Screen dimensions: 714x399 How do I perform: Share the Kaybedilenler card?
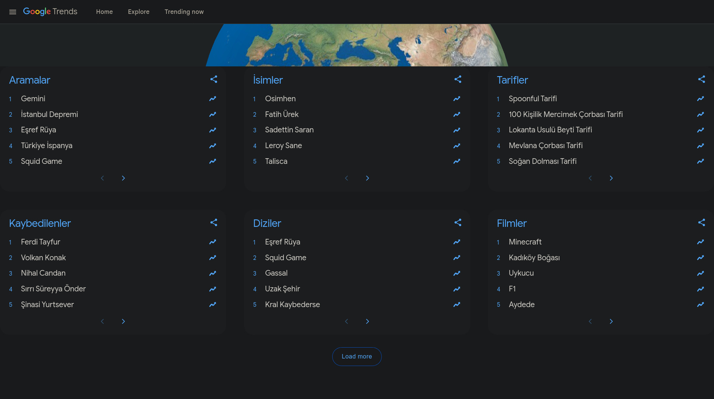(x=214, y=222)
